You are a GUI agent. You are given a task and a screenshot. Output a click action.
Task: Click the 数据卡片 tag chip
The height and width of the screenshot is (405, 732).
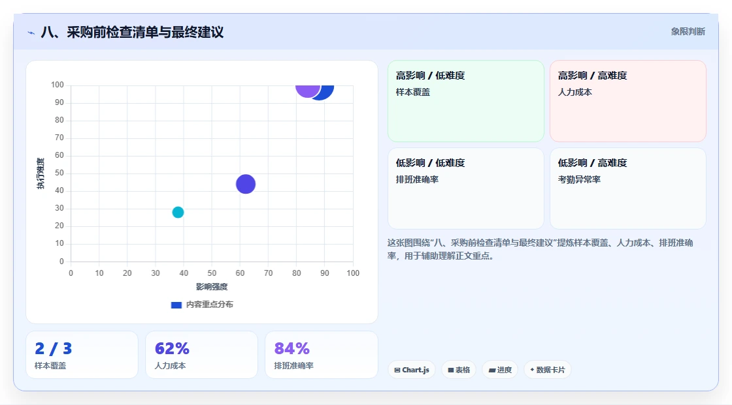tap(548, 370)
